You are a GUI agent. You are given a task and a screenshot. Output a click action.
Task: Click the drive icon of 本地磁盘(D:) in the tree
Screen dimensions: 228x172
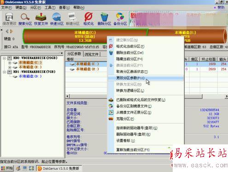(x=15, y=76)
